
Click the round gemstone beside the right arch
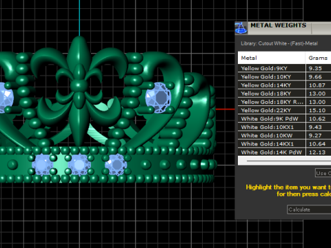coord(159,98)
